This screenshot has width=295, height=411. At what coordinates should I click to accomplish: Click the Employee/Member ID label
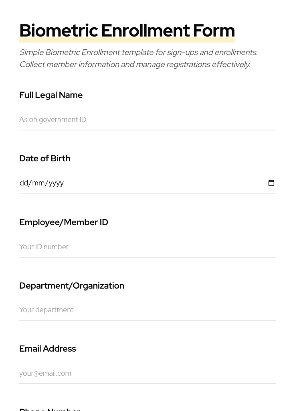tap(64, 222)
